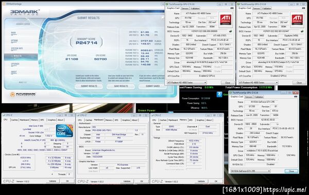Click the Save Results button
The height and width of the screenshot is (195, 309).
121,86
